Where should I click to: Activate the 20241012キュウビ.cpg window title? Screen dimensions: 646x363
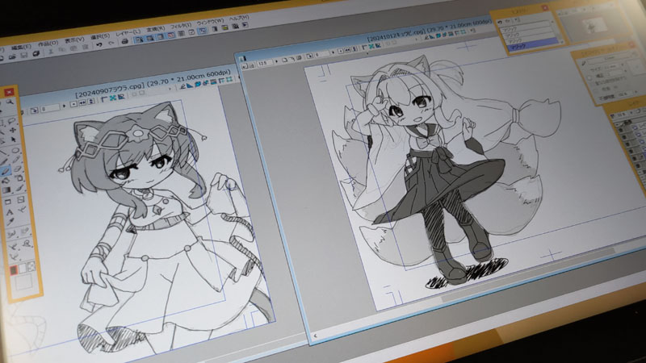[396, 34]
